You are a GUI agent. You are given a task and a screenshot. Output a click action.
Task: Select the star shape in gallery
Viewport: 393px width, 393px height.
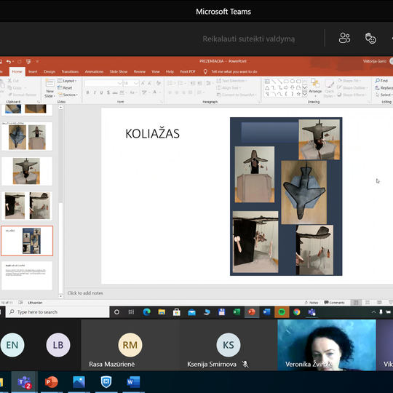tap(298, 94)
